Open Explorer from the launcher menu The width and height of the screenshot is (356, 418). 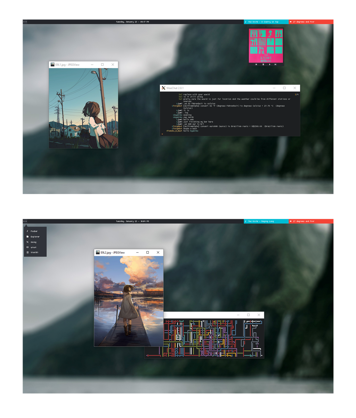click(x=35, y=237)
